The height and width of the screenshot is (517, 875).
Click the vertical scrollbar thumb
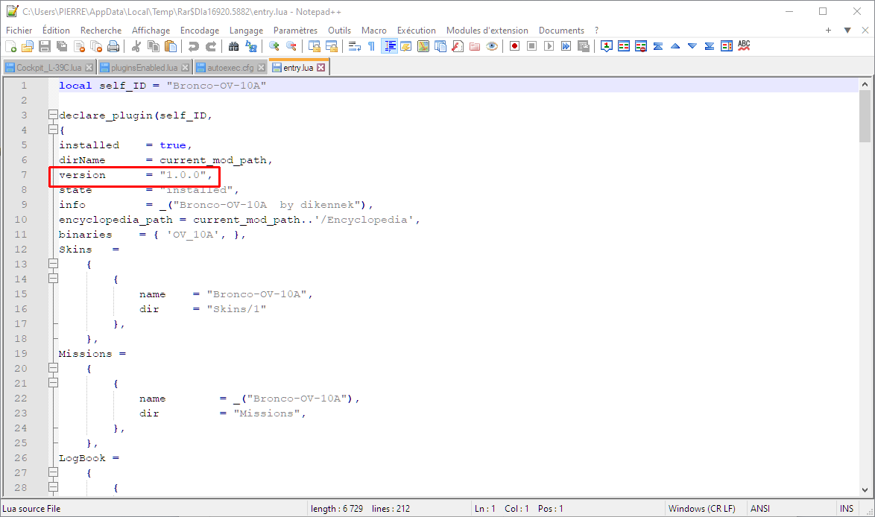tap(865, 116)
